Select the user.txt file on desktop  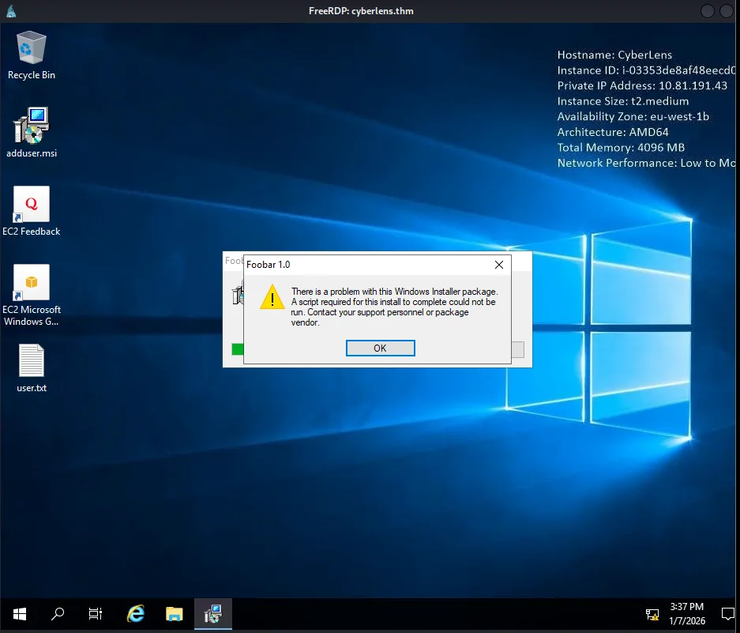click(32, 362)
